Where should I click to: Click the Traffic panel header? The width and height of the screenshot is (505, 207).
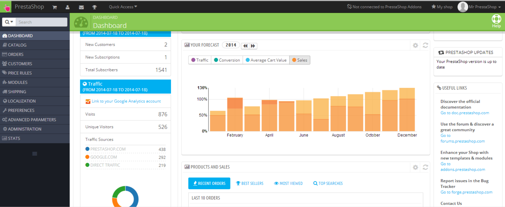tap(126, 87)
